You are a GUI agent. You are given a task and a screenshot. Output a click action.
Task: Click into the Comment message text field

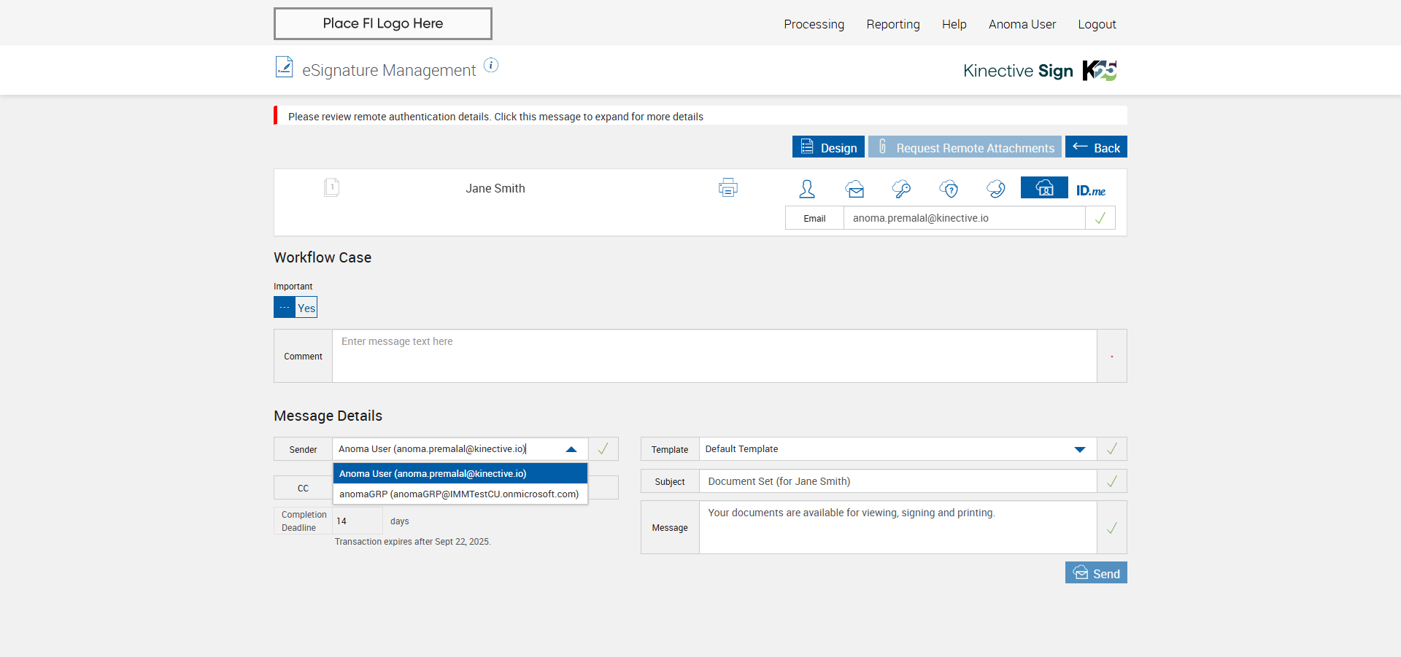point(714,356)
